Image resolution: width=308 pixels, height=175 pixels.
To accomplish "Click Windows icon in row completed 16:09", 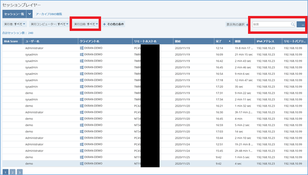I will (x=82, y=55).
